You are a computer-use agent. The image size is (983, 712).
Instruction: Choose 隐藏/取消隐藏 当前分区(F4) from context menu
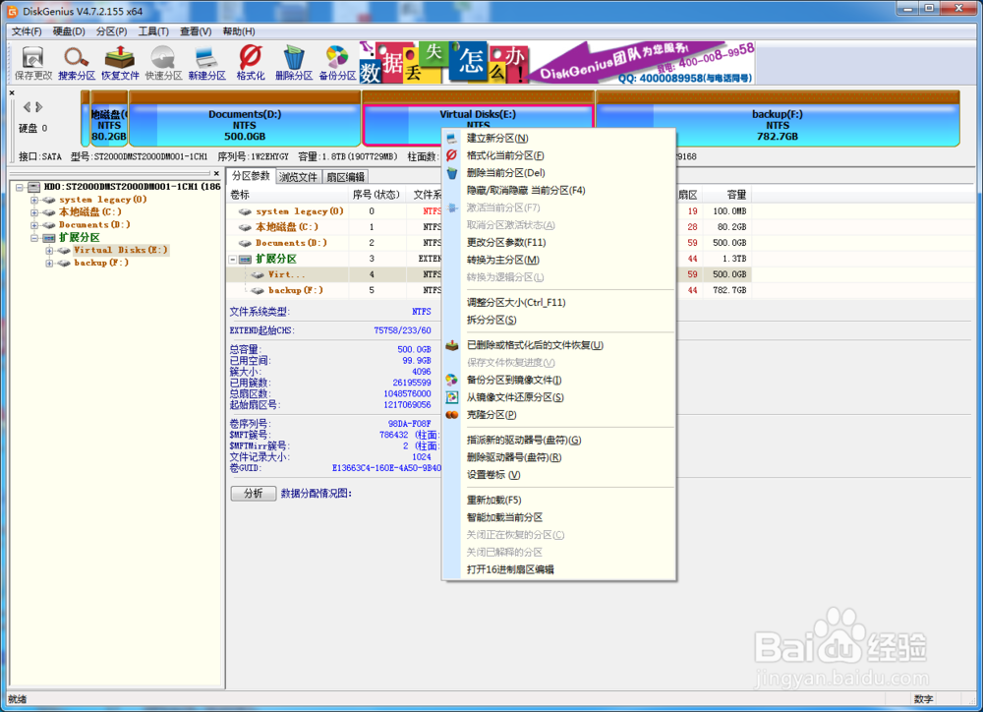(x=526, y=190)
